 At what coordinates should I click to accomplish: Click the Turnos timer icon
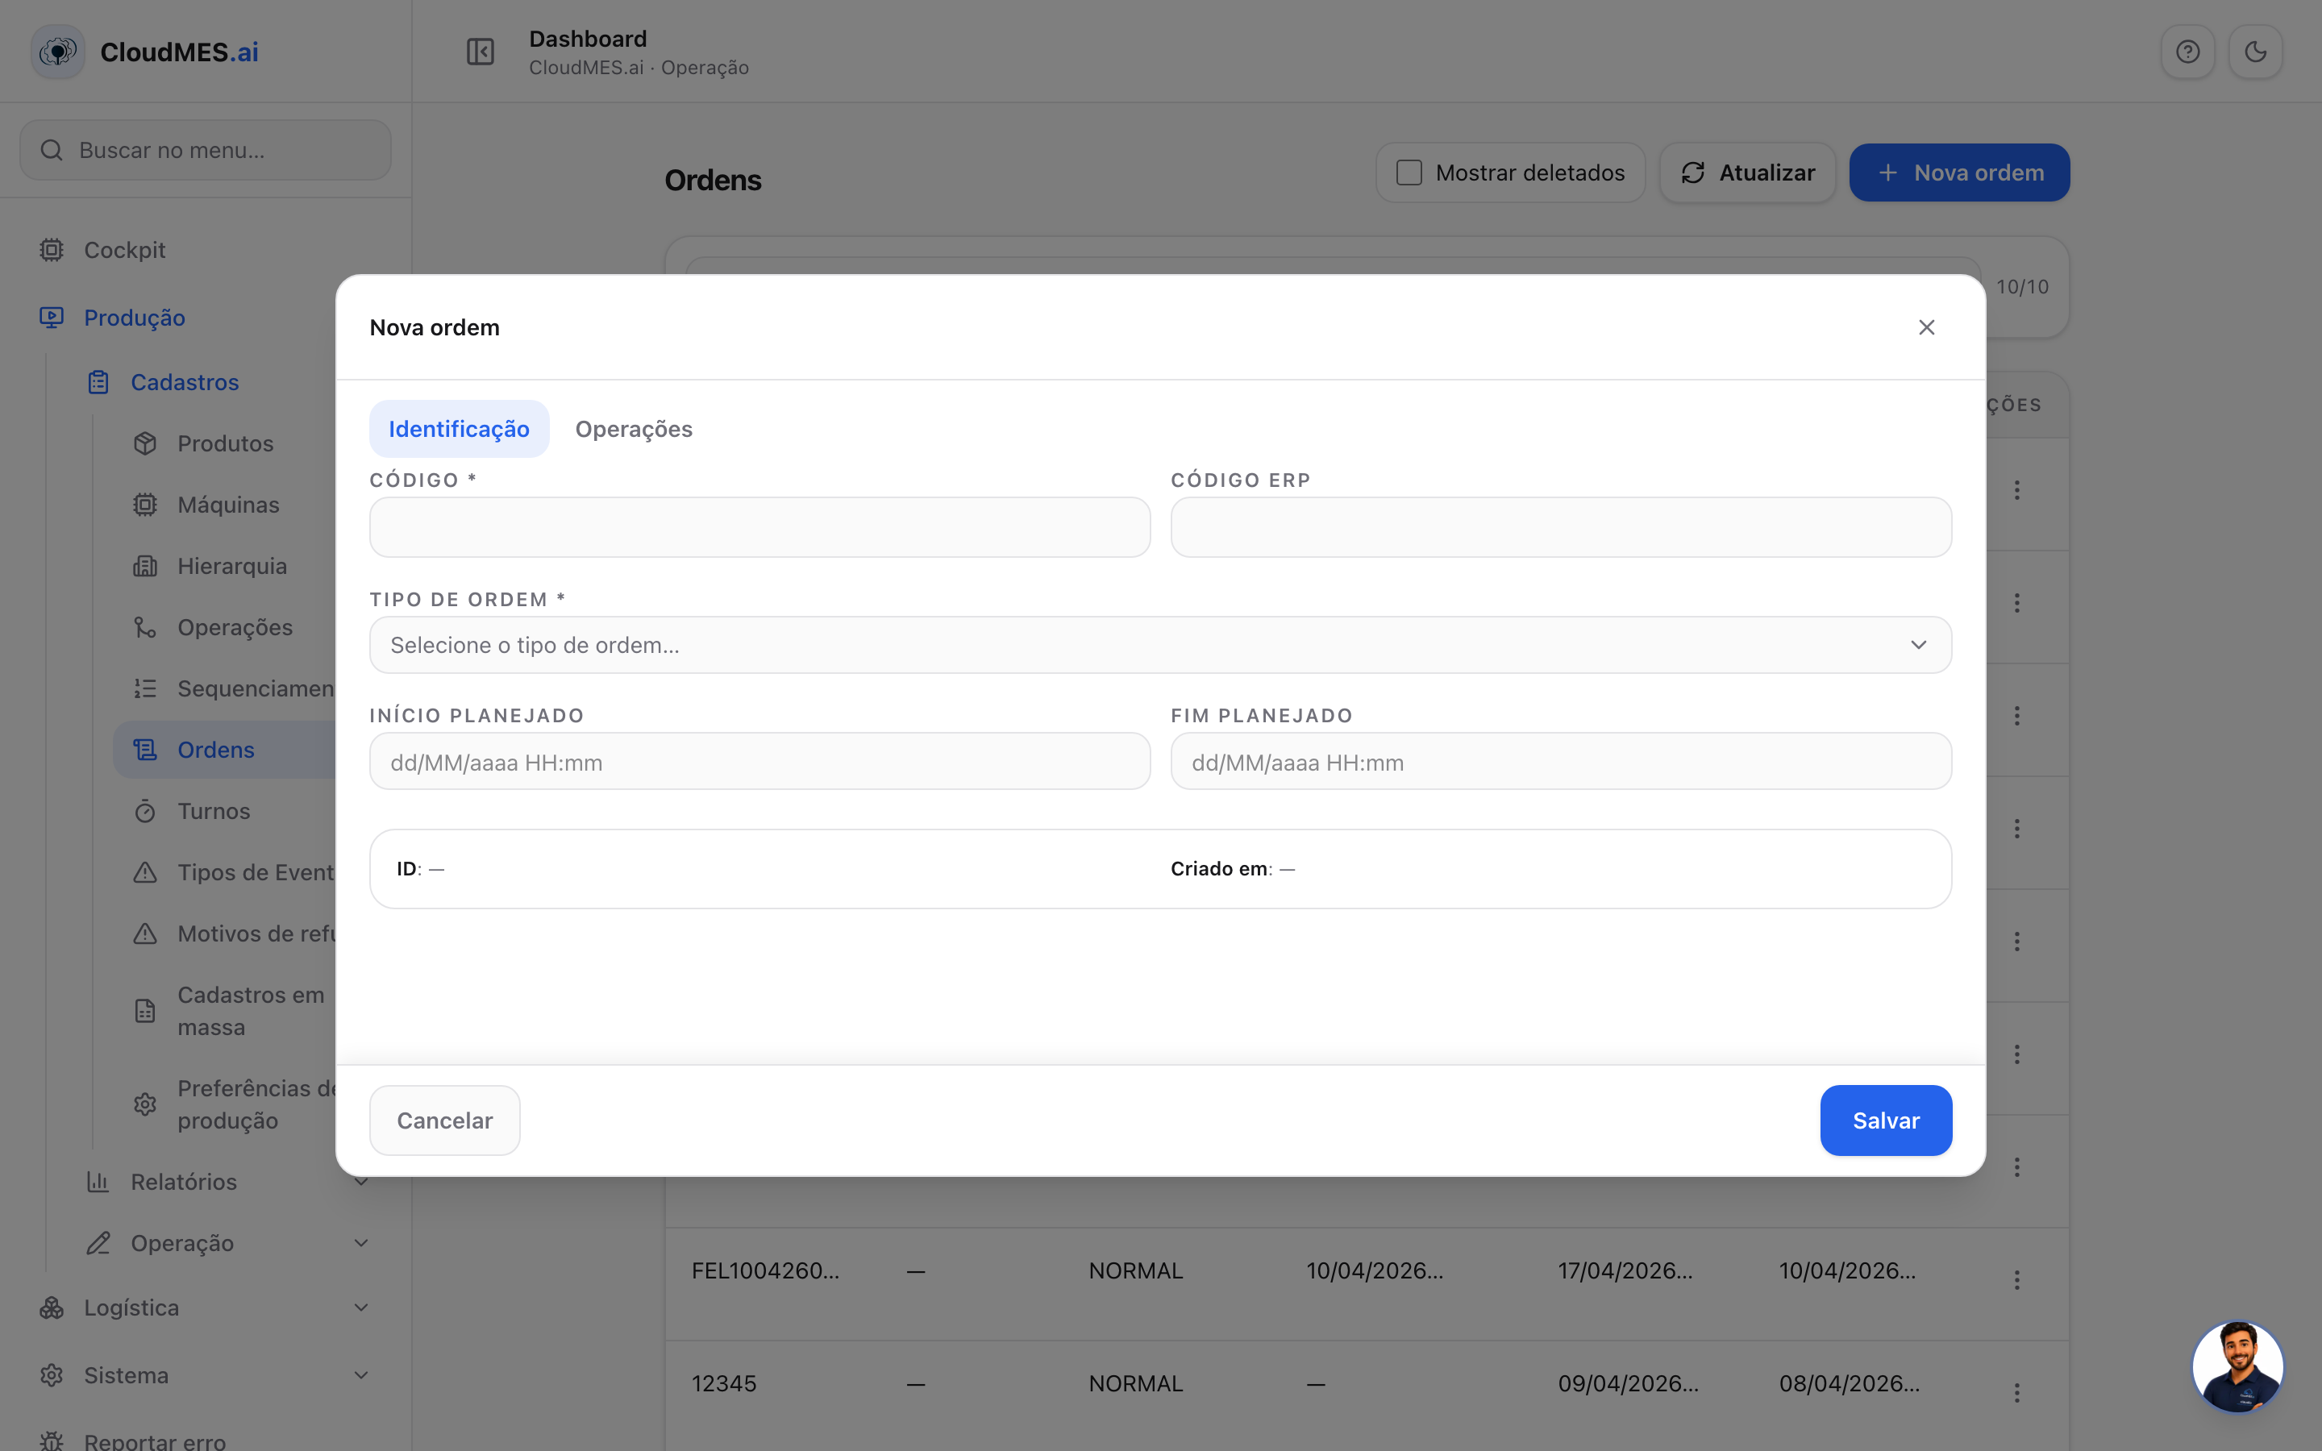tap(145, 812)
